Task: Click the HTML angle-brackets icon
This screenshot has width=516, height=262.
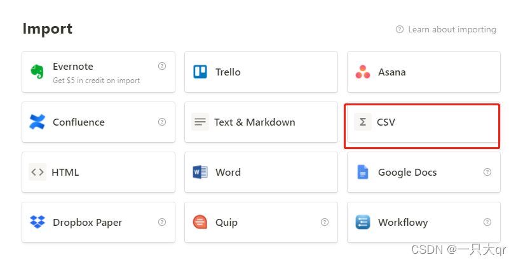Action: [x=37, y=172]
